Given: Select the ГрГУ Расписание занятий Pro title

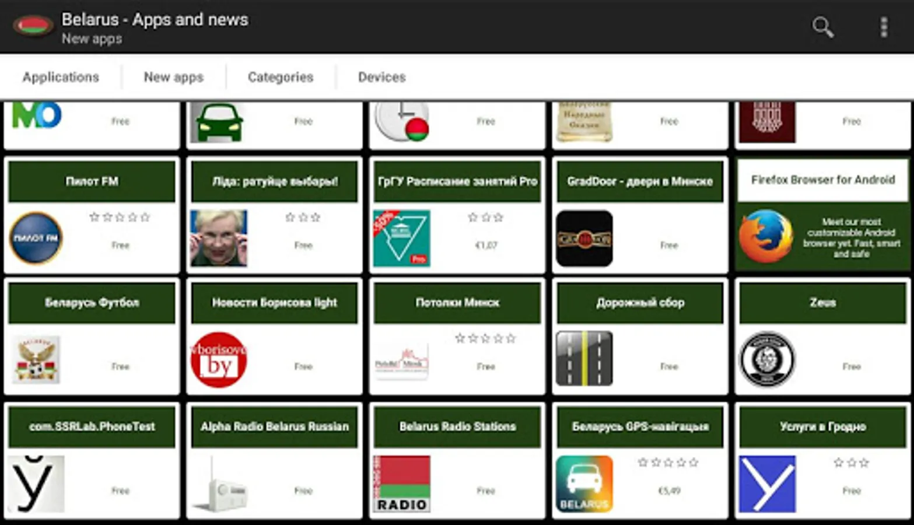Looking at the screenshot, I should 457,181.
